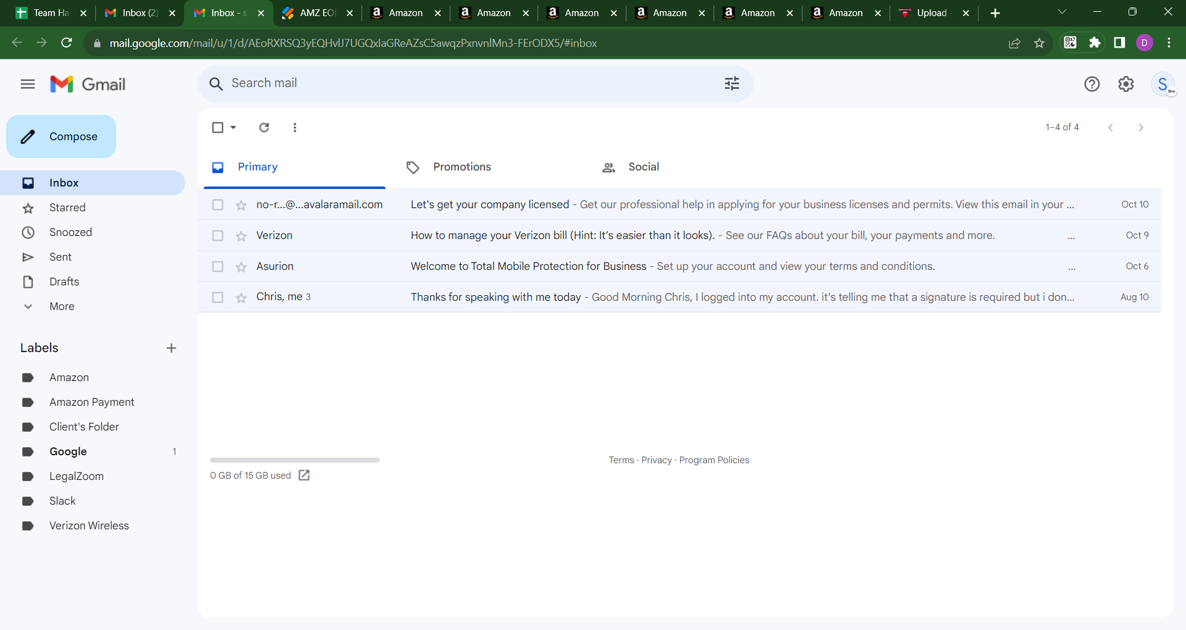Go to the newer emails arrow
This screenshot has width=1186, height=630.
tap(1111, 127)
